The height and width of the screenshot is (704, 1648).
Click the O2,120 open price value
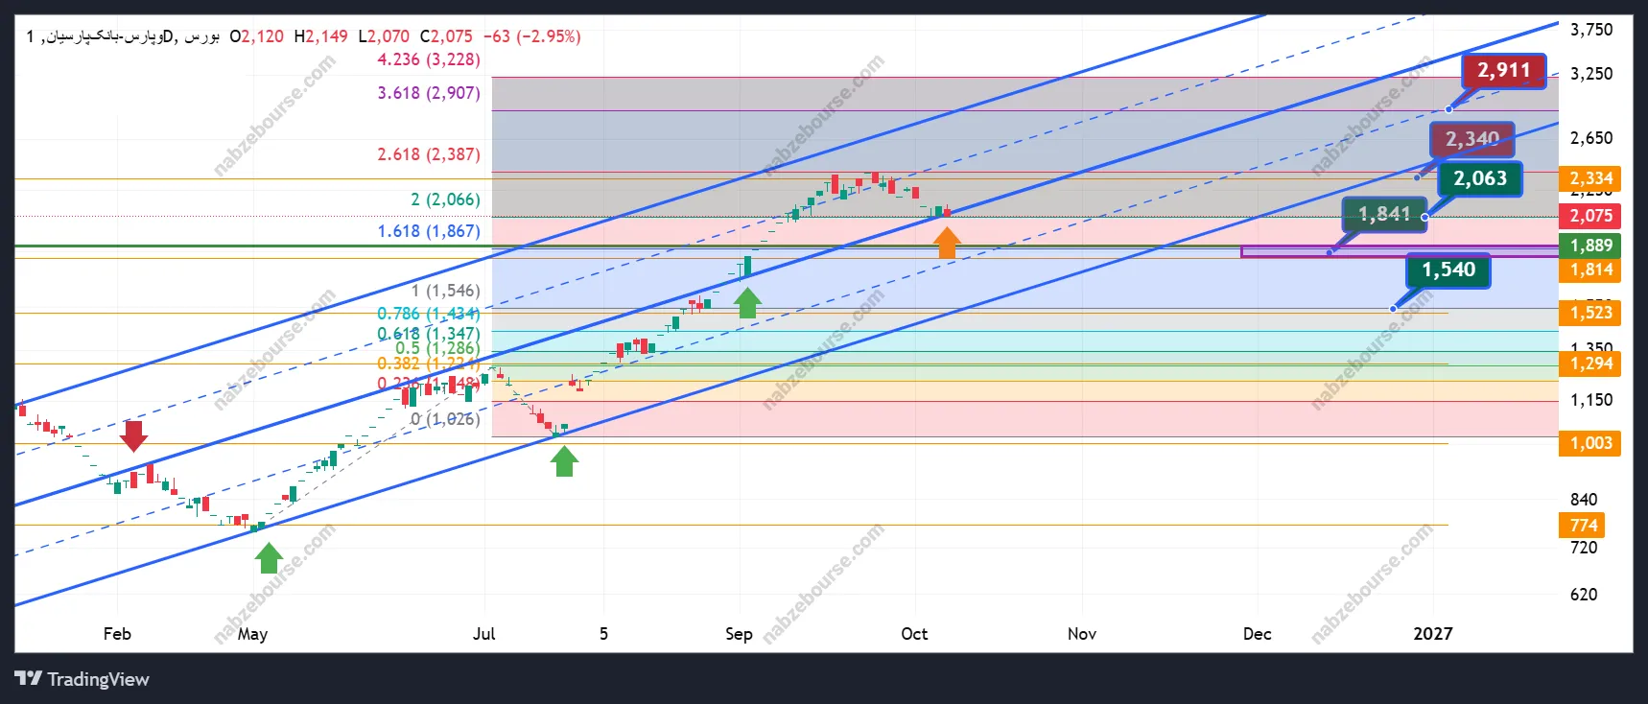pos(257,36)
